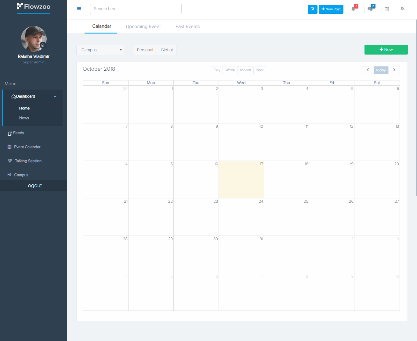Open the Calandar tab

point(102,27)
